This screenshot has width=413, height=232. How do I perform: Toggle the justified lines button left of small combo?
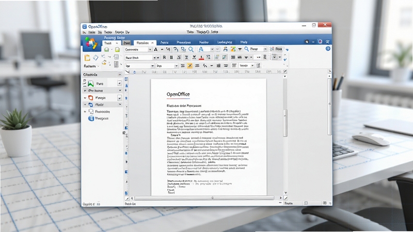pos(234,66)
